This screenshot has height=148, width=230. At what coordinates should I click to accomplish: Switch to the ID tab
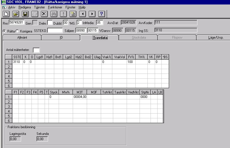61,37
